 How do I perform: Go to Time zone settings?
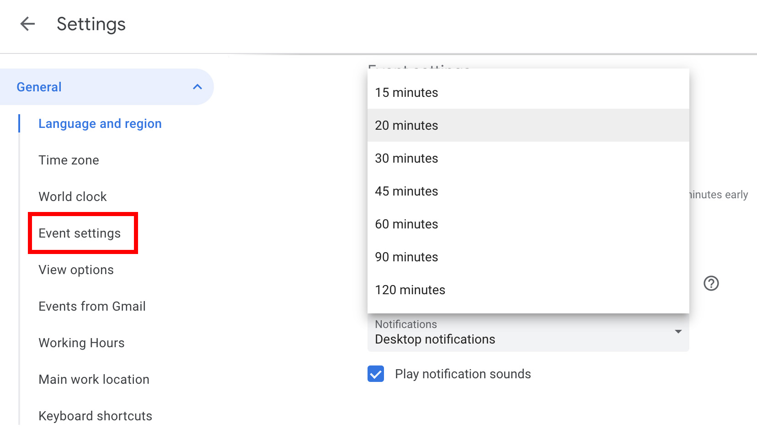tap(69, 160)
